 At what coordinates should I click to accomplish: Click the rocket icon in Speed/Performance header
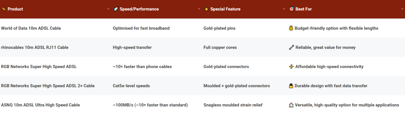coord(115,9)
